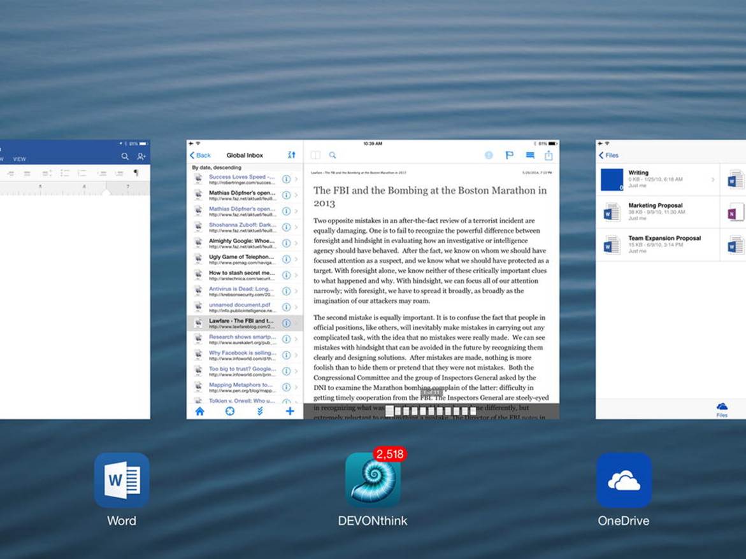Tap the OneNote file icon in OneDrive
This screenshot has width=746, height=559.
click(x=736, y=212)
